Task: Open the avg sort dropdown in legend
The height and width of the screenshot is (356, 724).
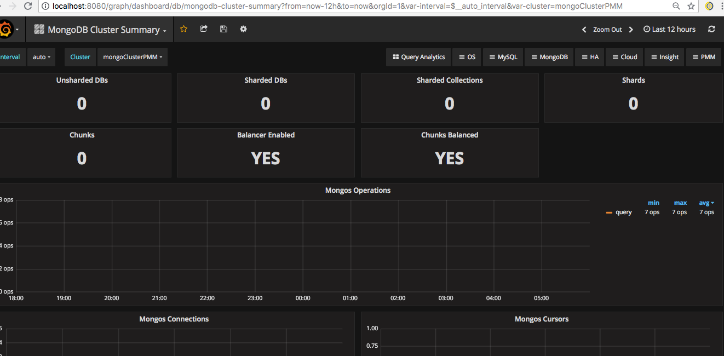Action: point(706,203)
